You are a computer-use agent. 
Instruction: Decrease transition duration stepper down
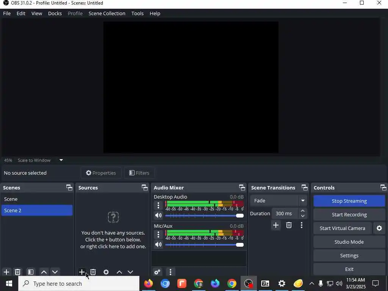point(302,216)
